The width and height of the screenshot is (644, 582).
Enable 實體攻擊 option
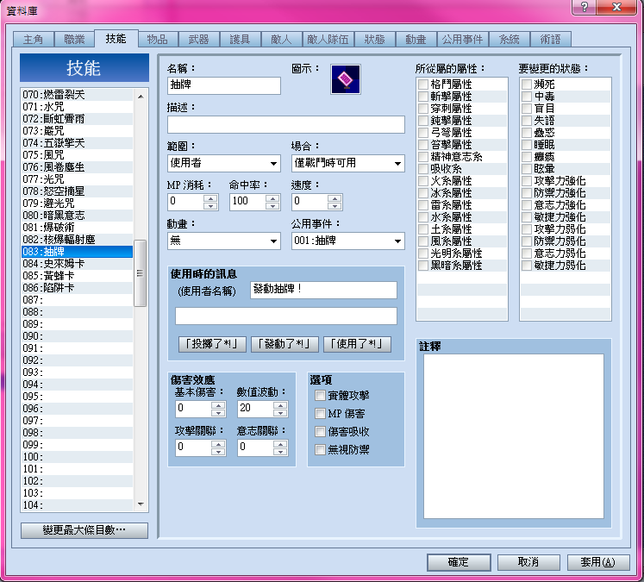(320, 396)
